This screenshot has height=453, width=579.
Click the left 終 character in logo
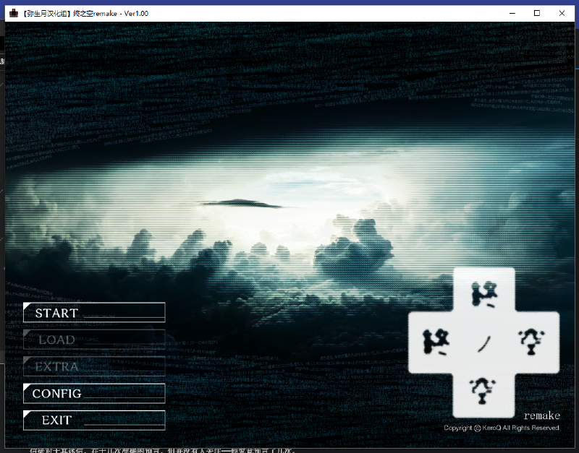tap(436, 342)
